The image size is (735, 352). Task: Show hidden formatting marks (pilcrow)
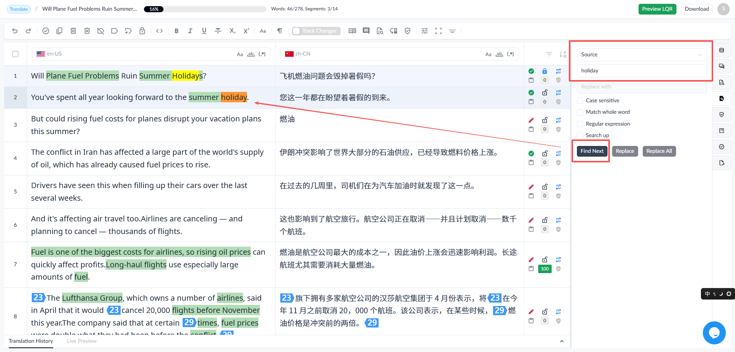tap(279, 31)
